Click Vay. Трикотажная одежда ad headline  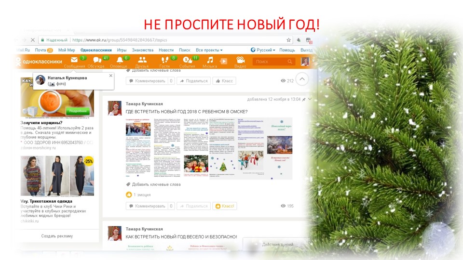(46, 201)
